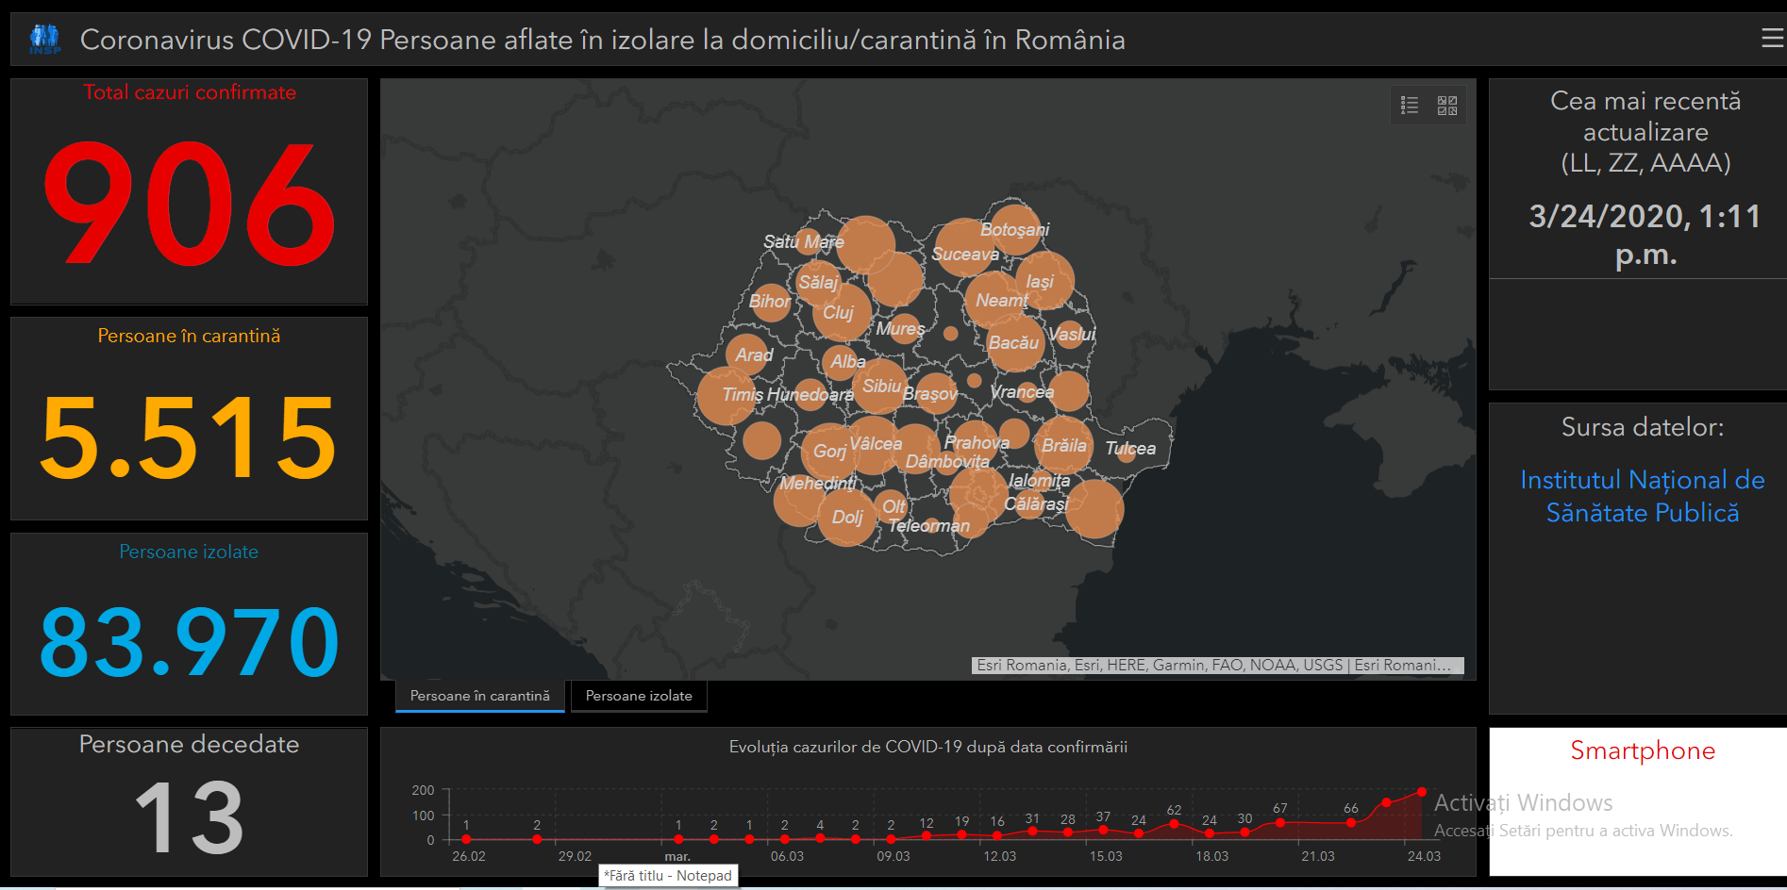Click the INSP logo in the header

44,39
